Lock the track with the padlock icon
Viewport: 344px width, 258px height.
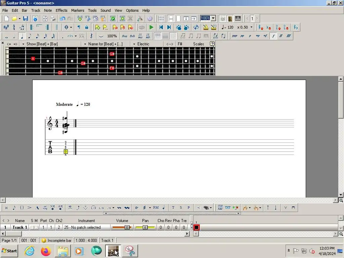coord(87,28)
